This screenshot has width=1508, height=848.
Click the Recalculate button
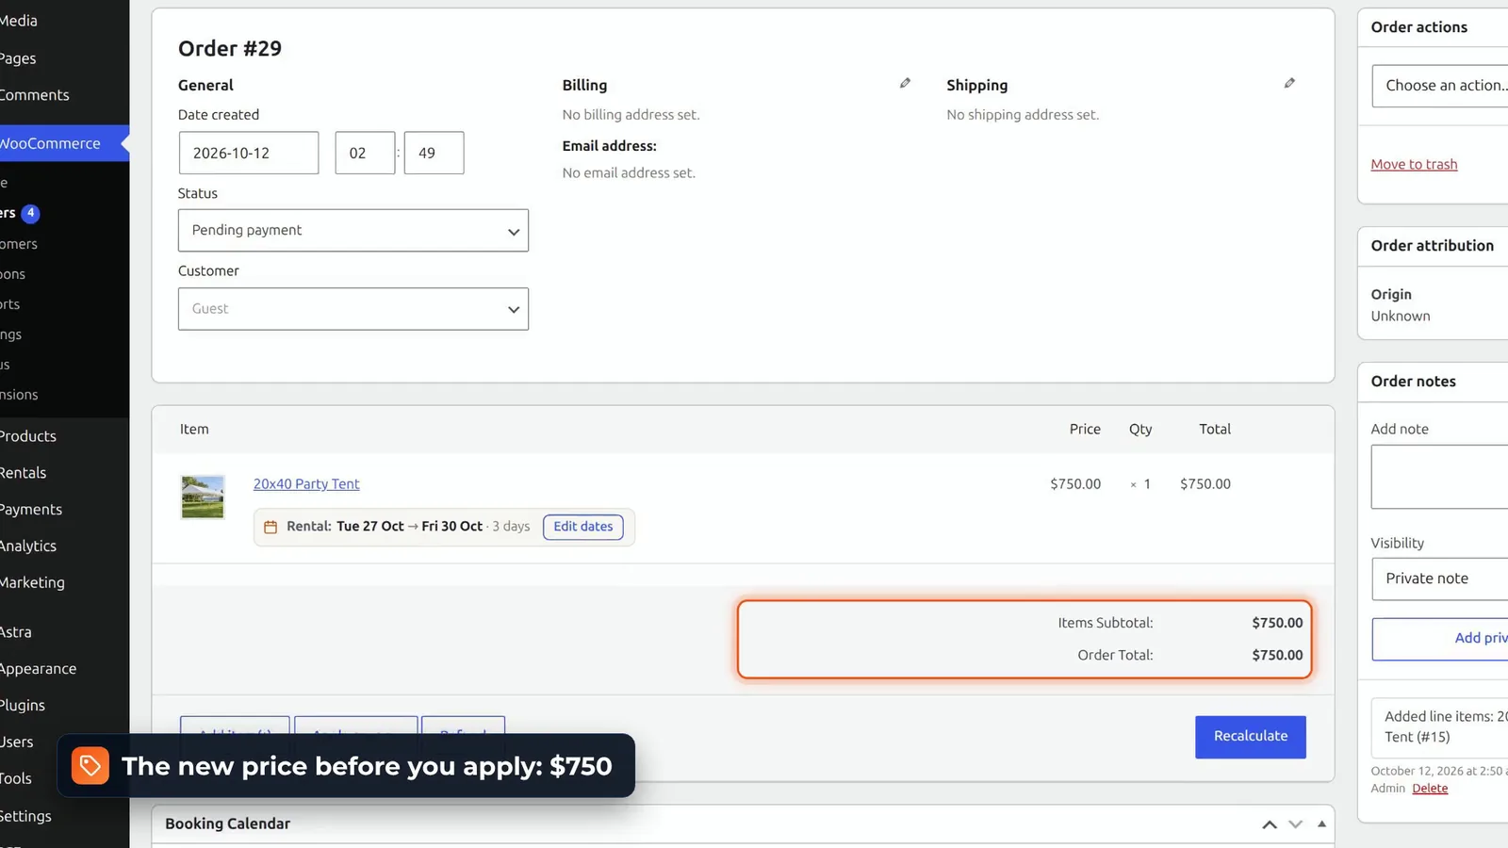click(1251, 737)
